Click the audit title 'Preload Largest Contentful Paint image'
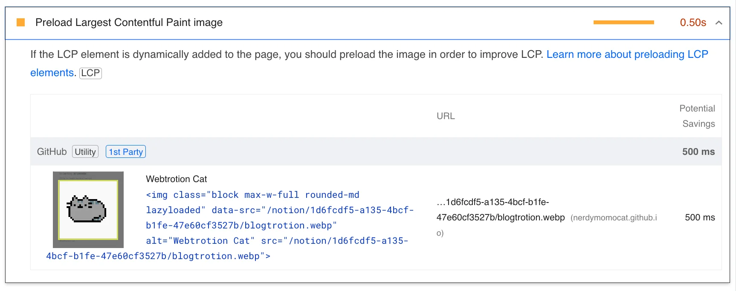736x291 pixels. pos(129,23)
